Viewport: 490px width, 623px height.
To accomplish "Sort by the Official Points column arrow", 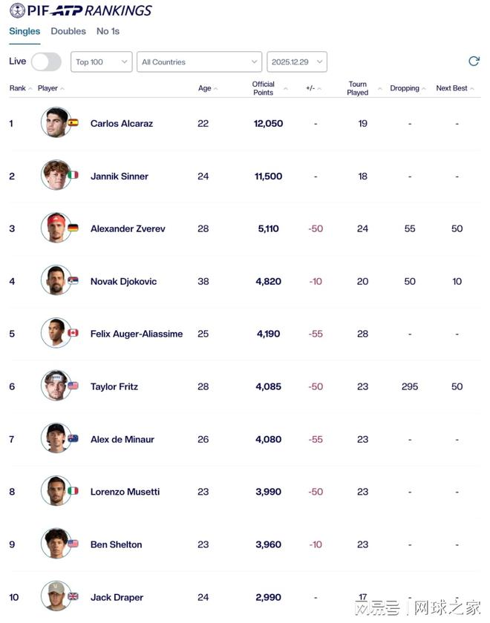I will pos(285,89).
